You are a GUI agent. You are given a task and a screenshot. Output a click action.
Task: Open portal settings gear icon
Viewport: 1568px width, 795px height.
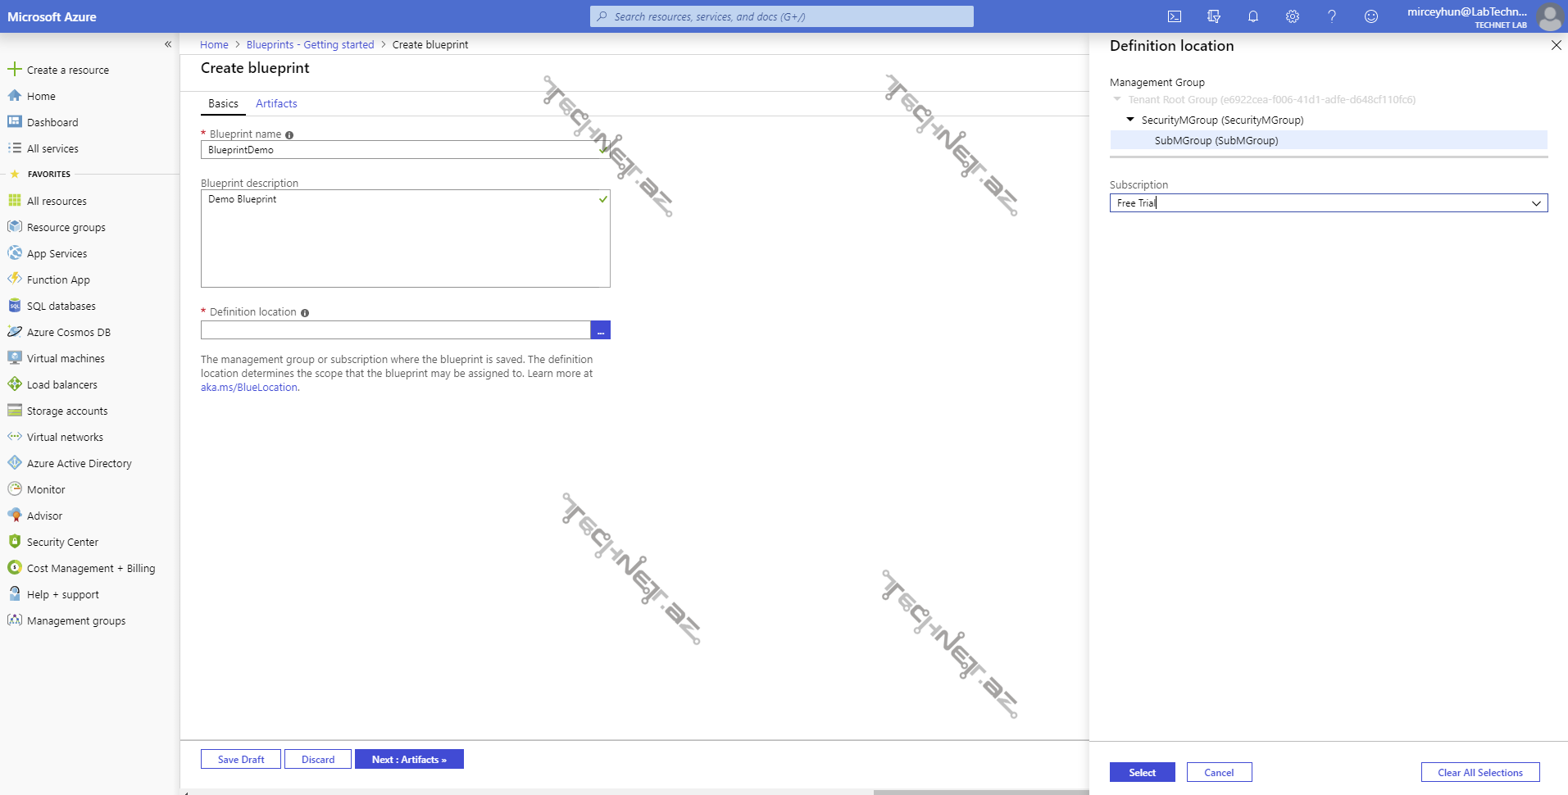(x=1292, y=16)
